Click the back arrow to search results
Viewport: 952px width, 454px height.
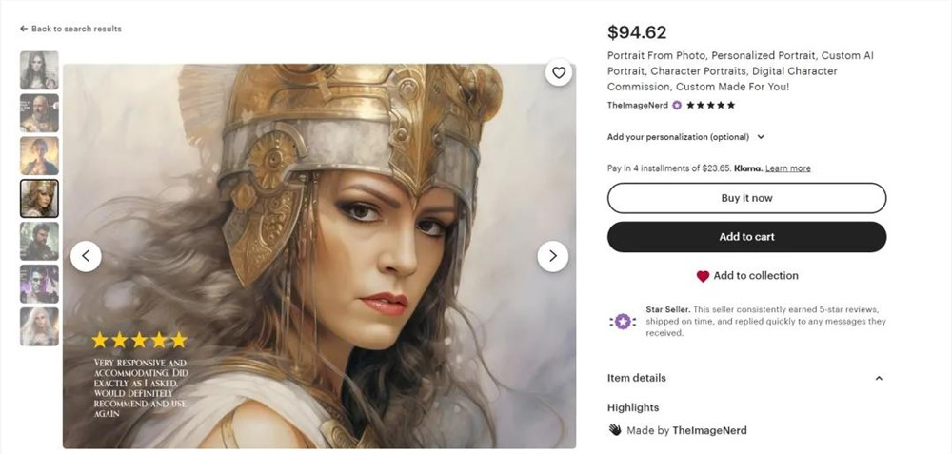[24, 29]
